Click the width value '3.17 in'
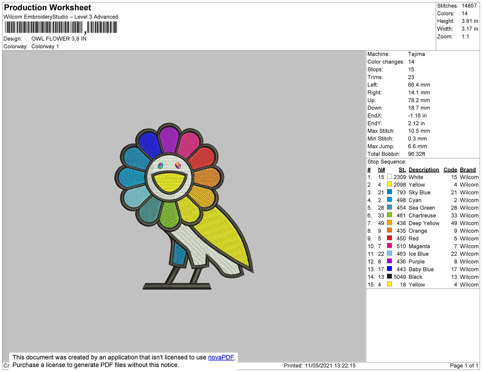Image resolution: width=482 pixels, height=372 pixels. point(470,29)
